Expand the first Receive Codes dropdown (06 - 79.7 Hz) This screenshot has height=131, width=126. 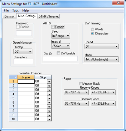[76, 92]
